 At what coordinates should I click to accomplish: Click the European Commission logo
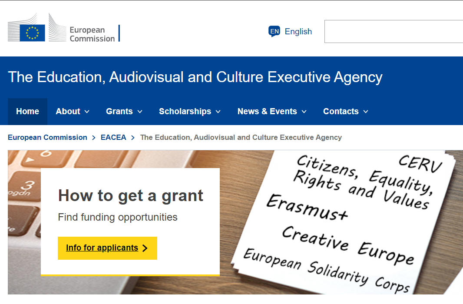pos(64,27)
